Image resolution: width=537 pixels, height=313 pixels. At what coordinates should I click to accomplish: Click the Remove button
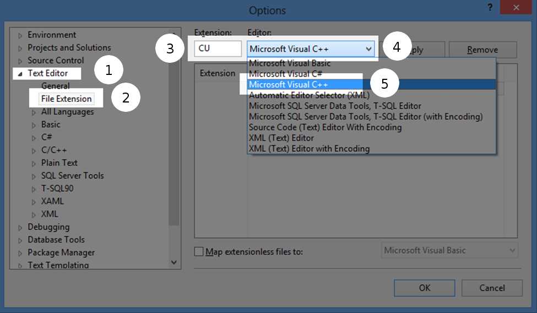click(482, 50)
